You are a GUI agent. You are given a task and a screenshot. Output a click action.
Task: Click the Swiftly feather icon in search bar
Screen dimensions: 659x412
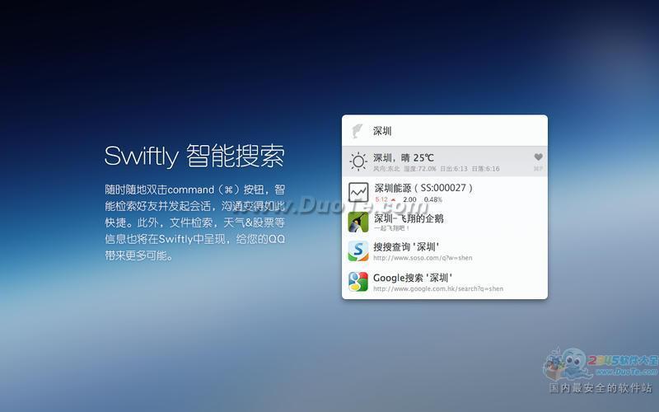click(x=358, y=131)
